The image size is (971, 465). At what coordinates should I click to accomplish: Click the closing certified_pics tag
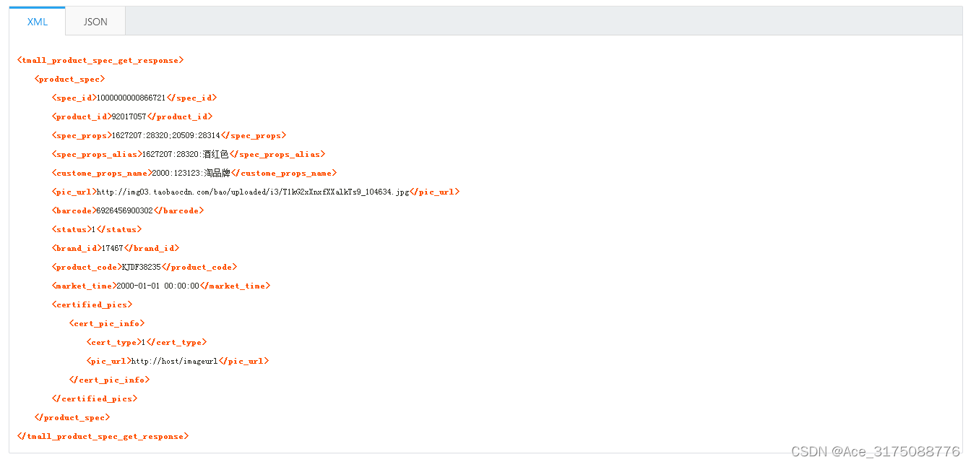[95, 398]
